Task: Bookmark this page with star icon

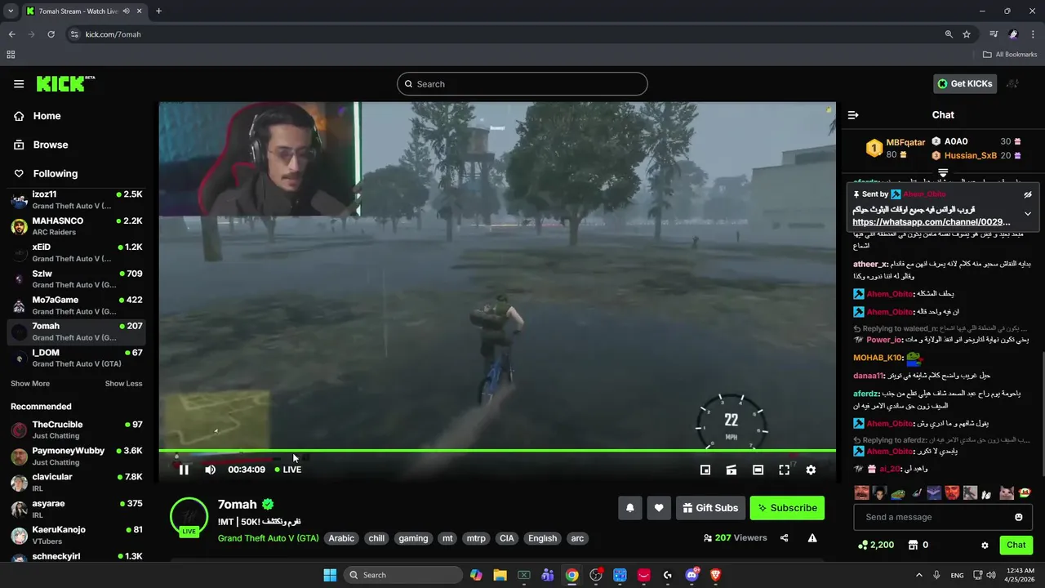Action: pos(967,34)
